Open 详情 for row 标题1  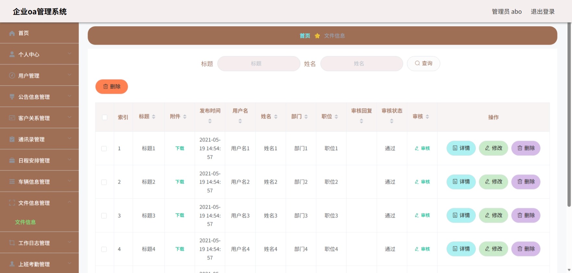[461, 148]
